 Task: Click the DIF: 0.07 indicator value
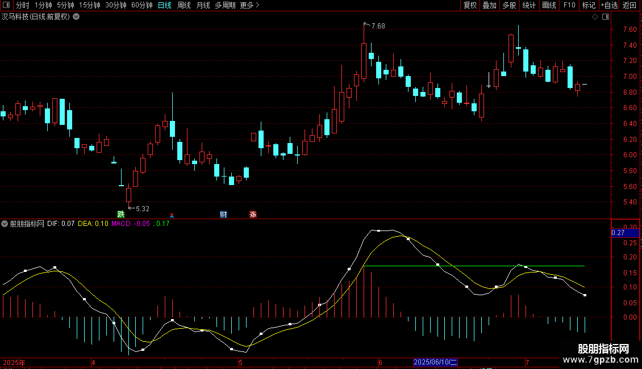click(x=61, y=224)
